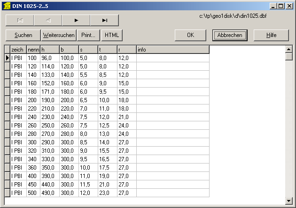Confirm with the OK button
The height and width of the screenshot is (208, 296).
click(x=190, y=35)
